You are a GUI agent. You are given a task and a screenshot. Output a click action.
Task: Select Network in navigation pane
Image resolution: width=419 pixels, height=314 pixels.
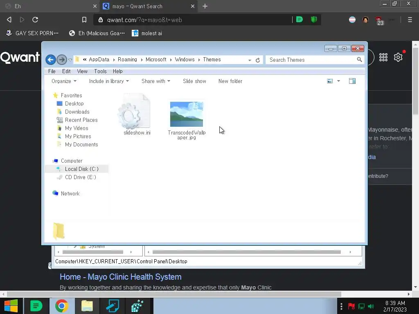[x=70, y=193]
